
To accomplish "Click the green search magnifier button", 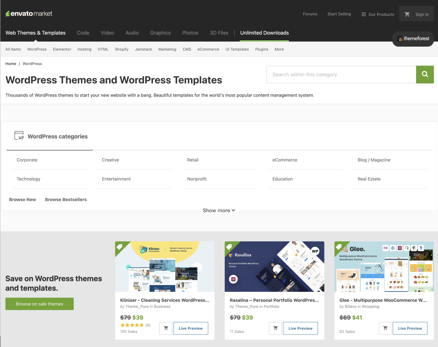I will click(x=425, y=75).
